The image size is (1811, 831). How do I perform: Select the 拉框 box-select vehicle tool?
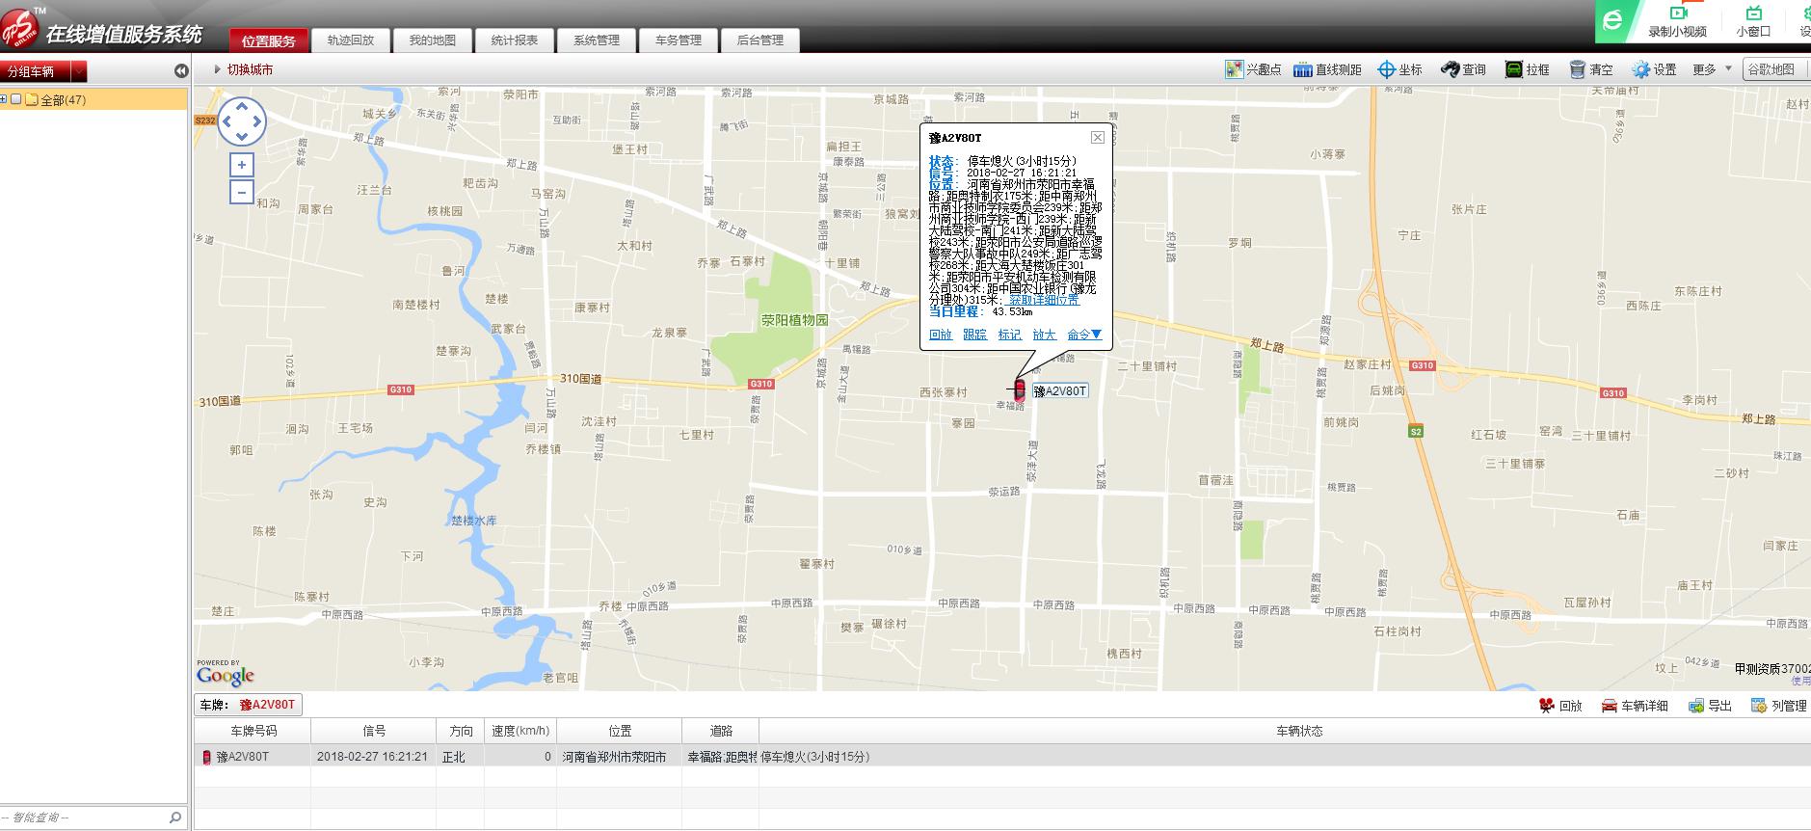[1513, 69]
